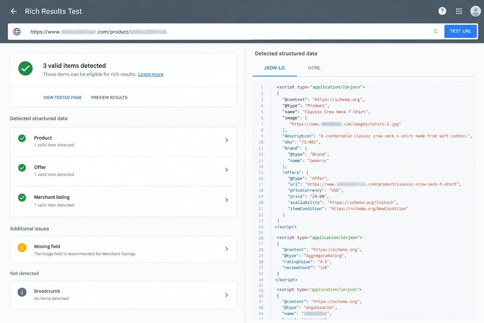Select the Merchant listing heading text
The width and height of the screenshot is (484, 323).
tap(52, 197)
